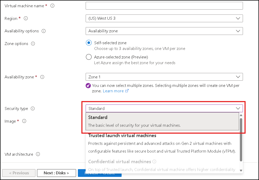This screenshot has width=259, height=180.
Task: Choose Azure-selected zone (Preview) option
Action: coord(89,57)
